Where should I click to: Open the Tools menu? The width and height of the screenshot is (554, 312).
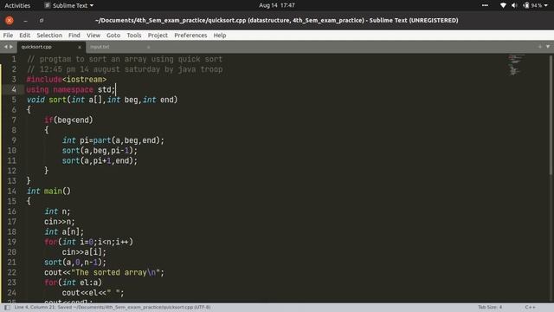click(x=134, y=35)
